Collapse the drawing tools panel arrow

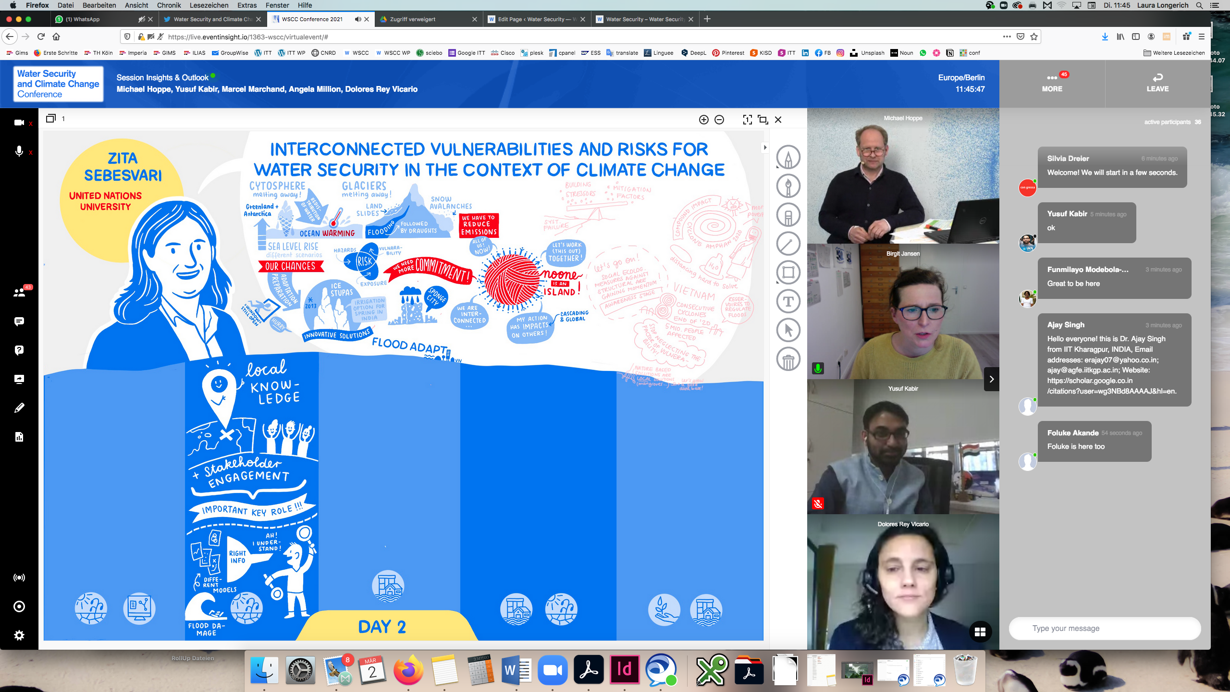pyautogui.click(x=765, y=148)
